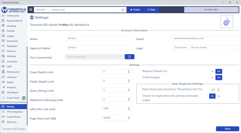Image resolution: width=241 pixels, height=133 pixels.
Task: Click the AI Keywords sidebar icon
Action: pos(3,16)
